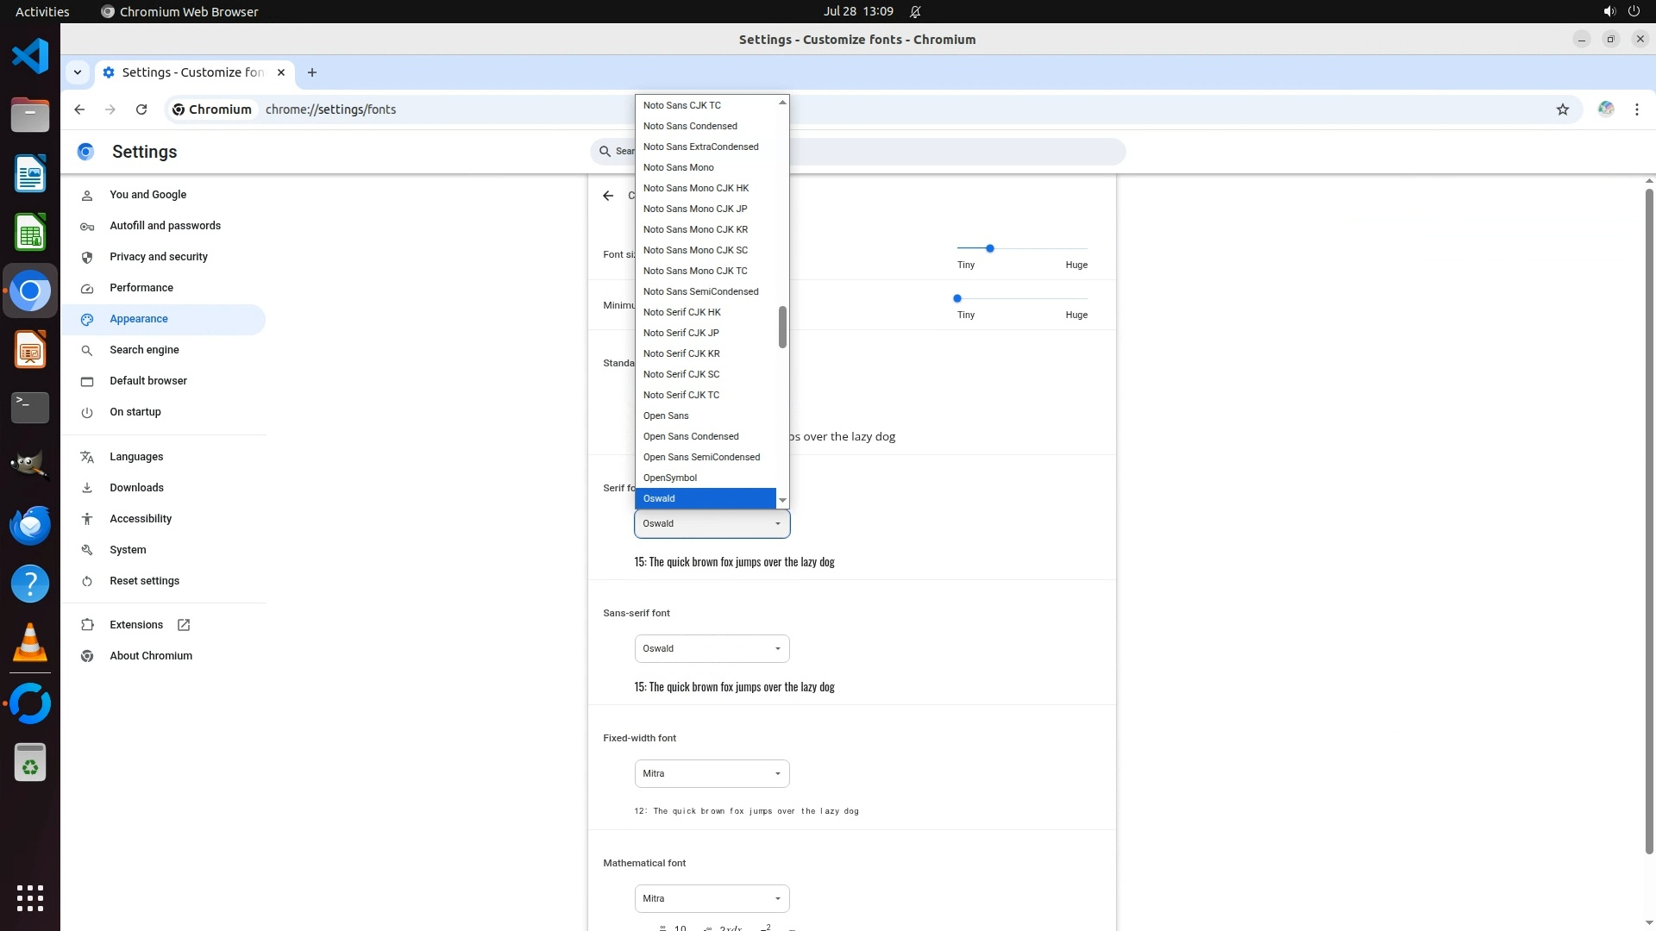The width and height of the screenshot is (1656, 931).
Task: Open Privacy and security settings
Action: click(159, 257)
